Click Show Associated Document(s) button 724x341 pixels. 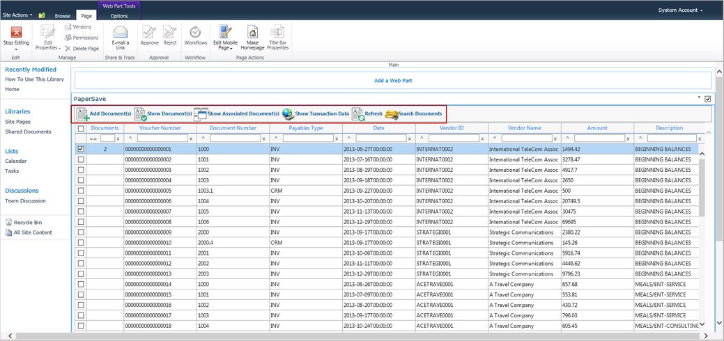(236, 113)
